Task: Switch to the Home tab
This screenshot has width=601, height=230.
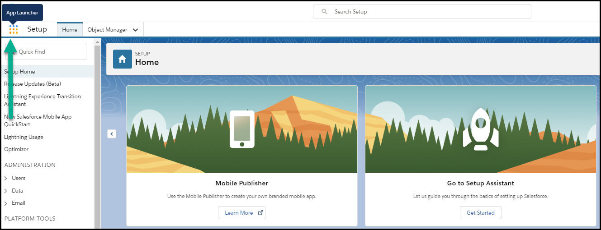Action: 70,30
